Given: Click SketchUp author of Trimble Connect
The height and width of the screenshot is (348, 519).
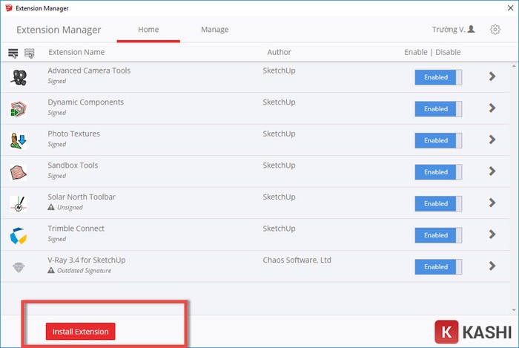Looking at the screenshot, I should 279,229.
